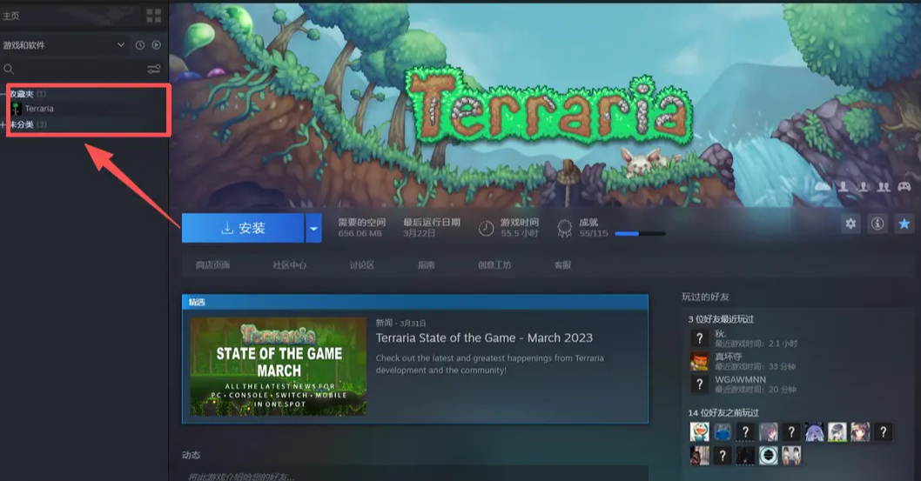Open the 创意工坊 tab
The height and width of the screenshot is (481, 921).
coord(494,265)
